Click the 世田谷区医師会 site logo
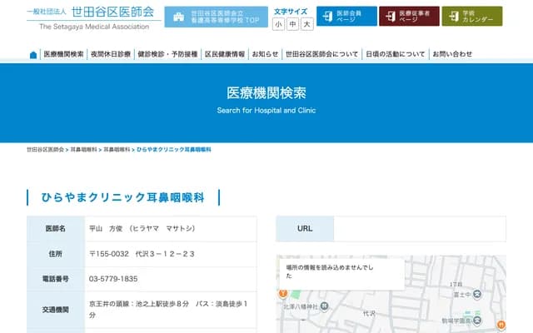Image resolution: width=533 pixels, height=333 pixels. tap(90, 17)
